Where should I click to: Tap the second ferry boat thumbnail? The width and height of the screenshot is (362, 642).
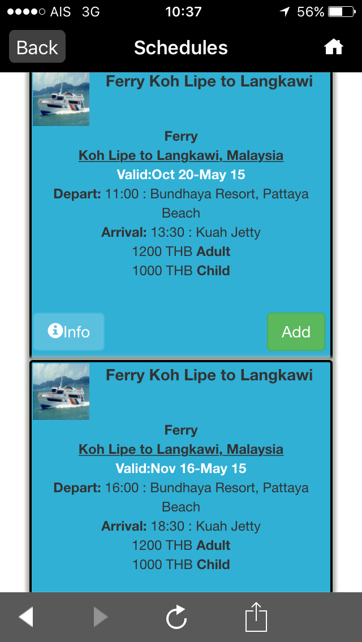point(61,392)
